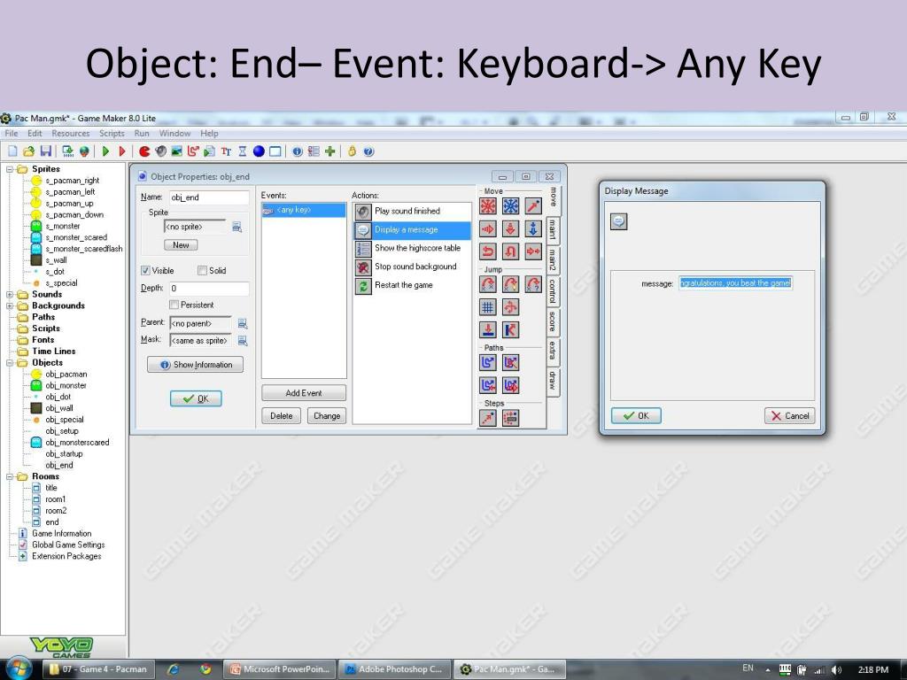Run in debug mode with the red play icon

122,151
